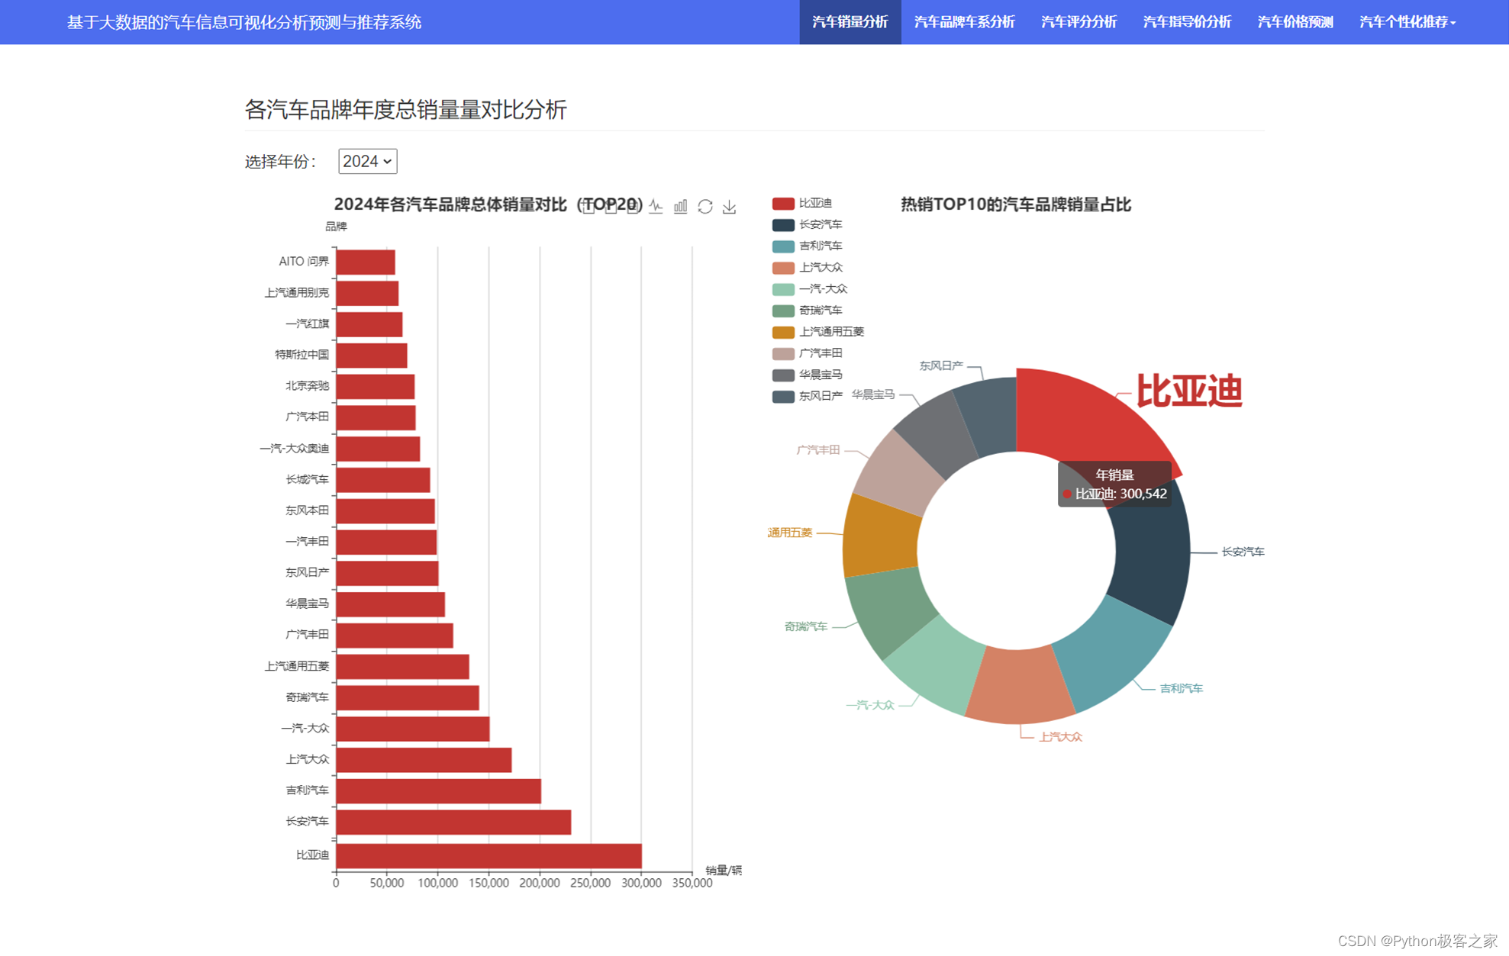Click the 比亚迪 bar in bar chart

click(488, 855)
